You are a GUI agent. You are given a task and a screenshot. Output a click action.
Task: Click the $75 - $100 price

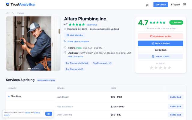coord(116,97)
